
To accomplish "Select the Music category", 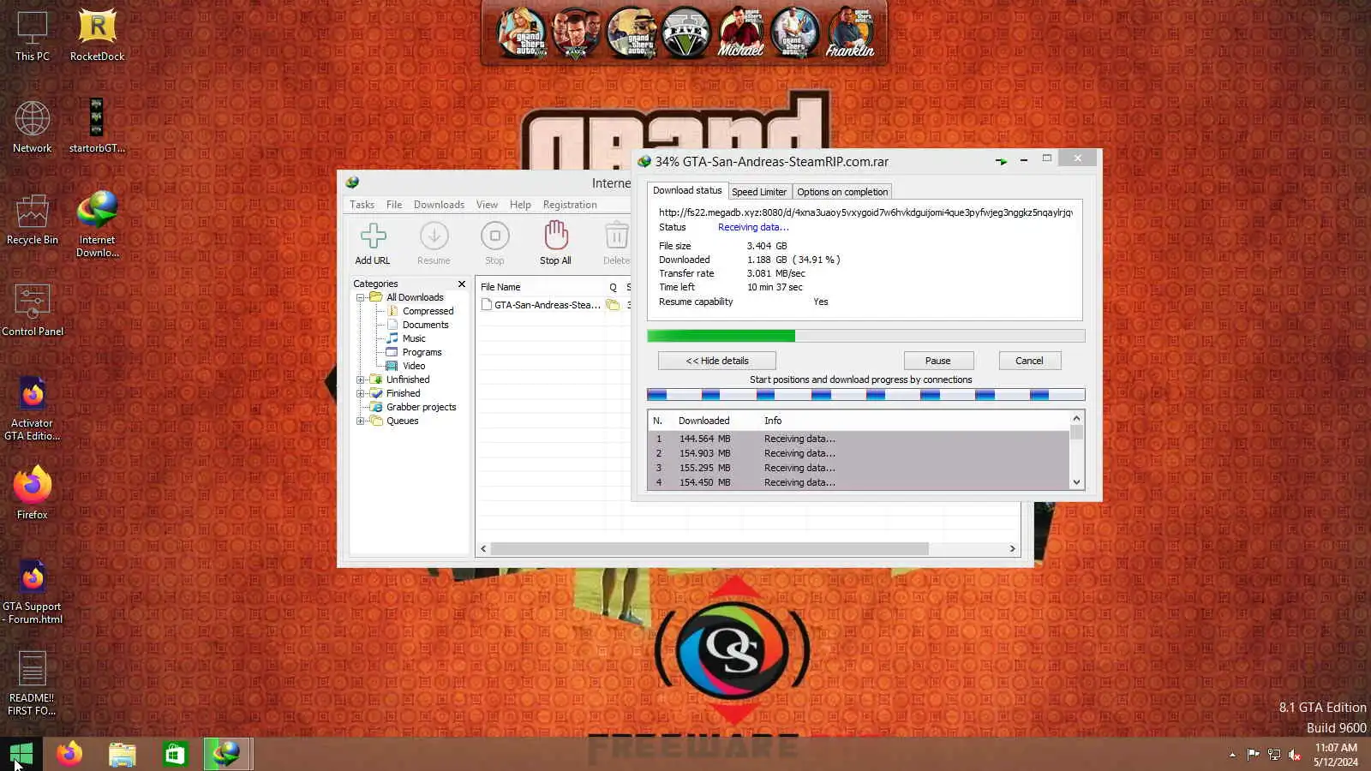I will (x=414, y=338).
